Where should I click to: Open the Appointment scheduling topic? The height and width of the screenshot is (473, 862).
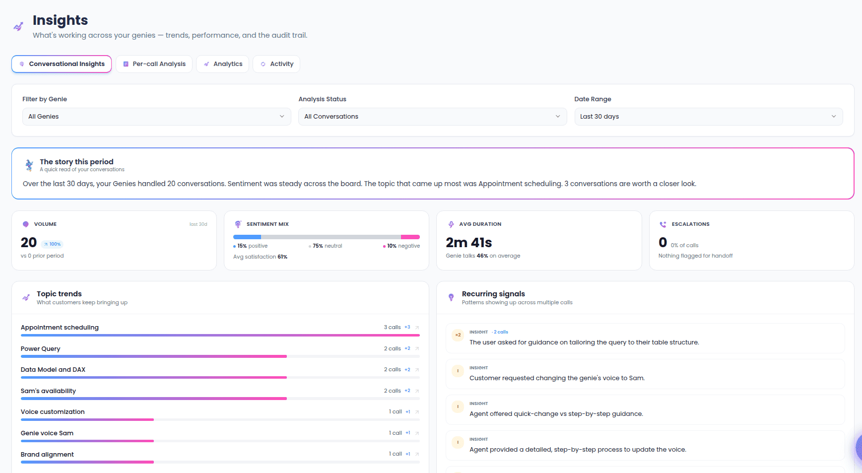[x=220, y=330]
